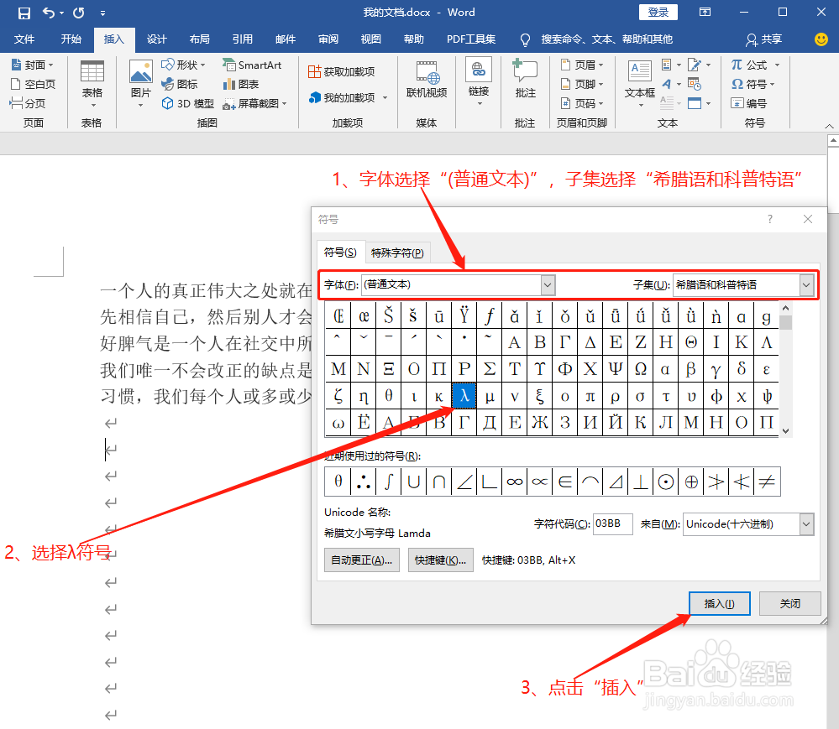Click the Icons (图标) button
The image size is (839, 729).
click(x=180, y=84)
